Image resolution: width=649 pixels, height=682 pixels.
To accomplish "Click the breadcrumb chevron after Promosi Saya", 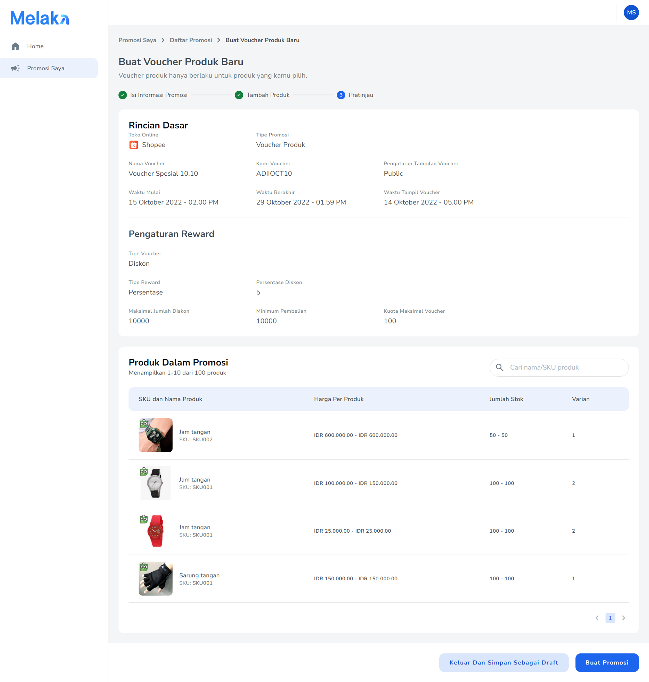I will point(163,40).
